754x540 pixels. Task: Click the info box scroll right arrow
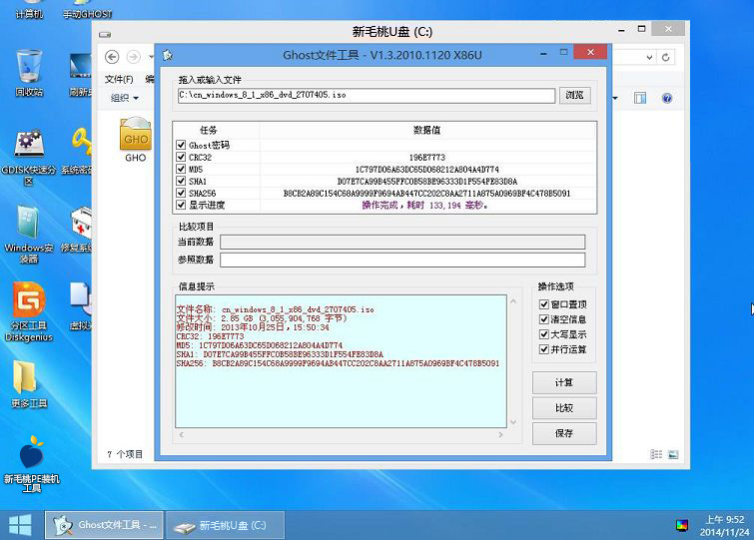pyautogui.click(x=500, y=435)
